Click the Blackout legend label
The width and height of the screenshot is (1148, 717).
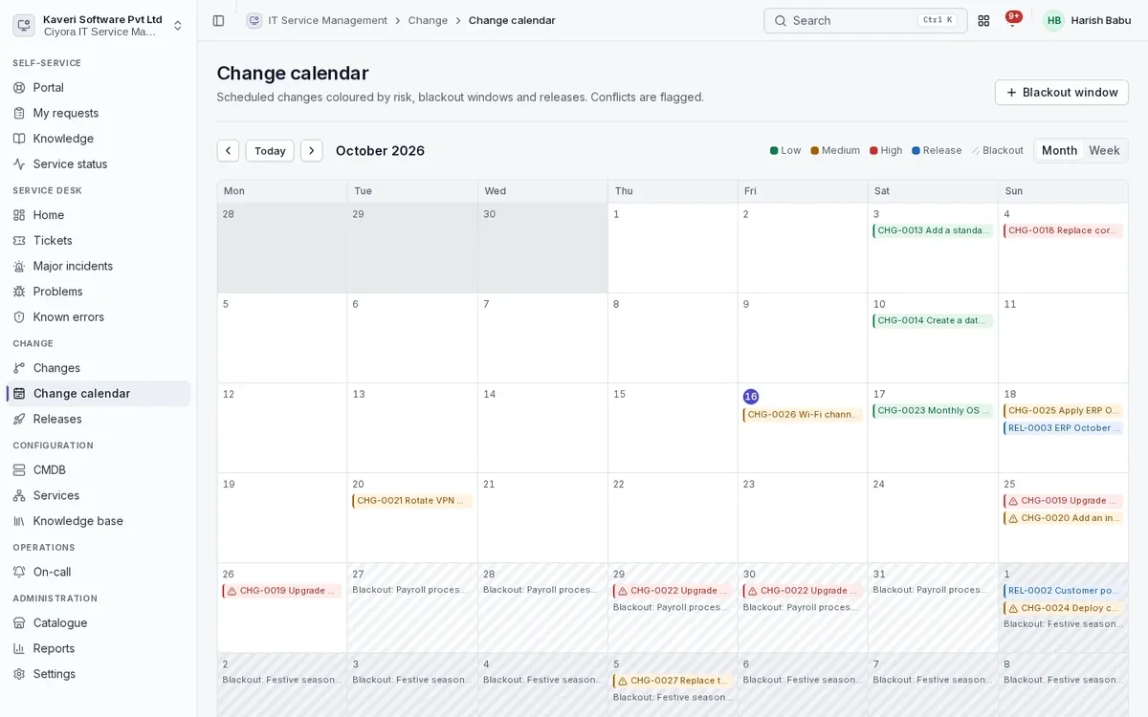pos(1003,151)
